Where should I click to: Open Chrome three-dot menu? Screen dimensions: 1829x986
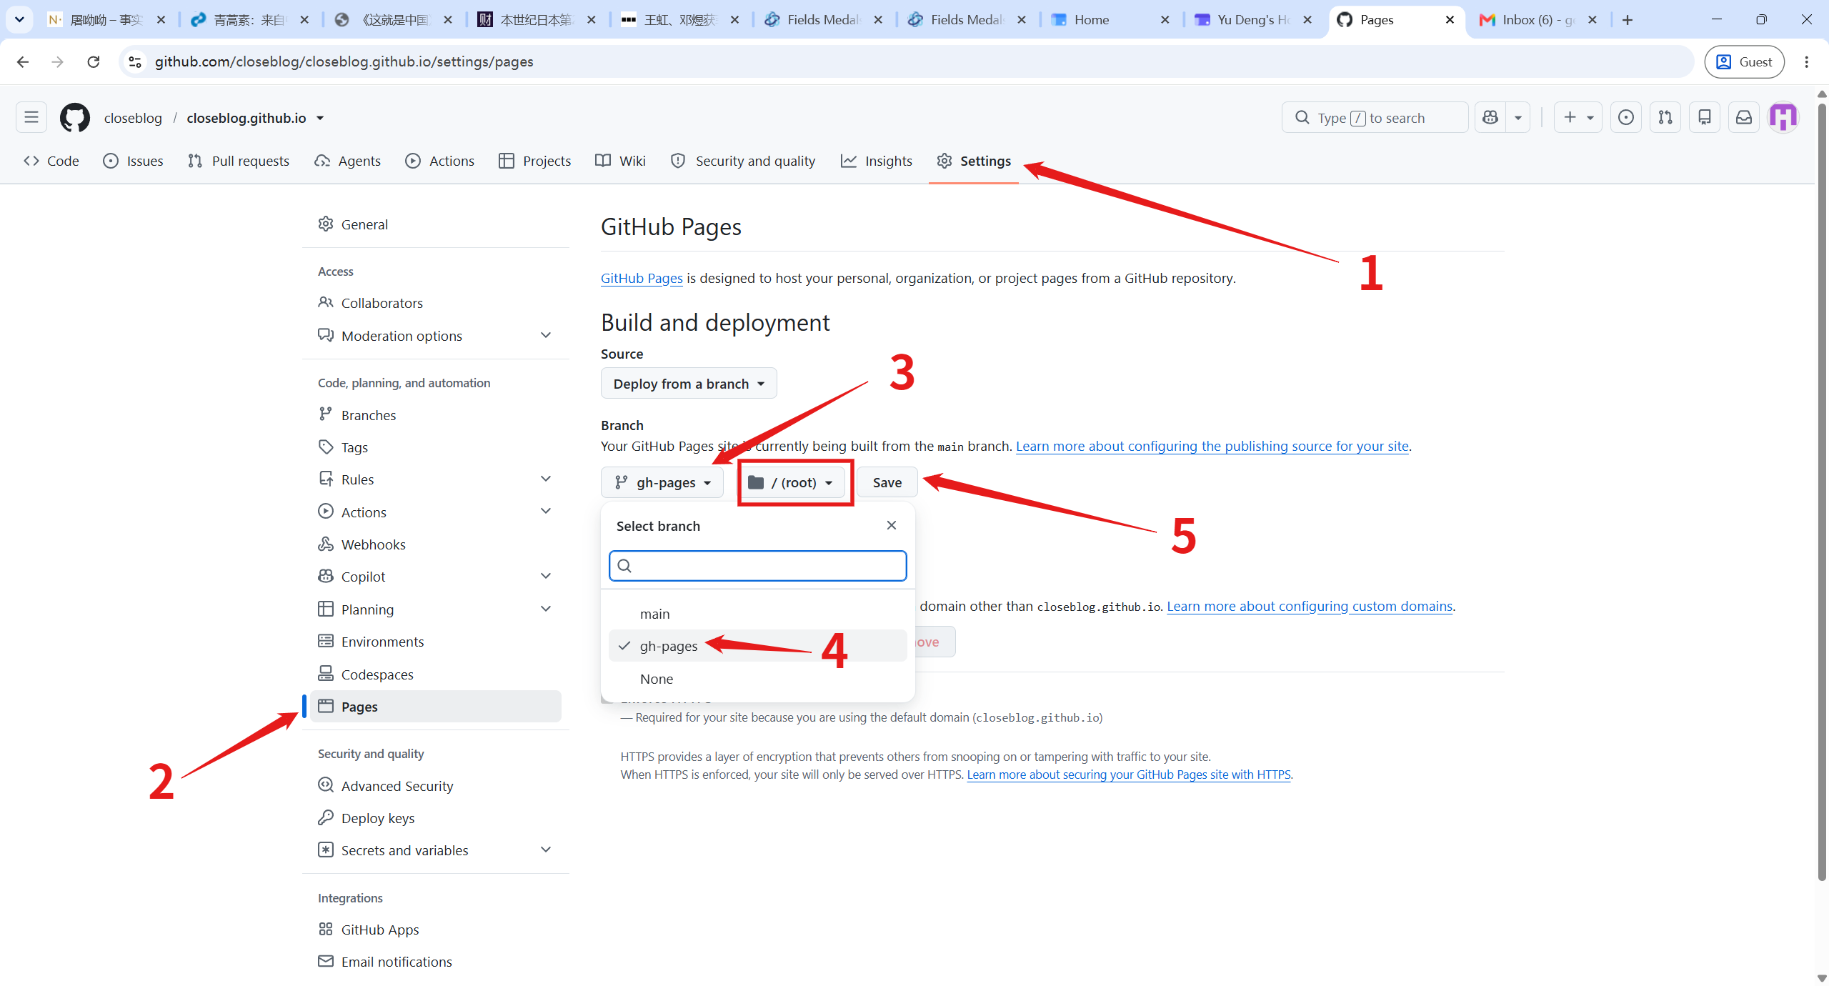(x=1807, y=61)
